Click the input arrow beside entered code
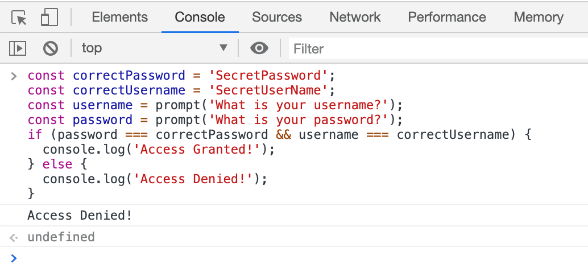Screen dimensions: 588x272 pyautogui.click(x=14, y=76)
